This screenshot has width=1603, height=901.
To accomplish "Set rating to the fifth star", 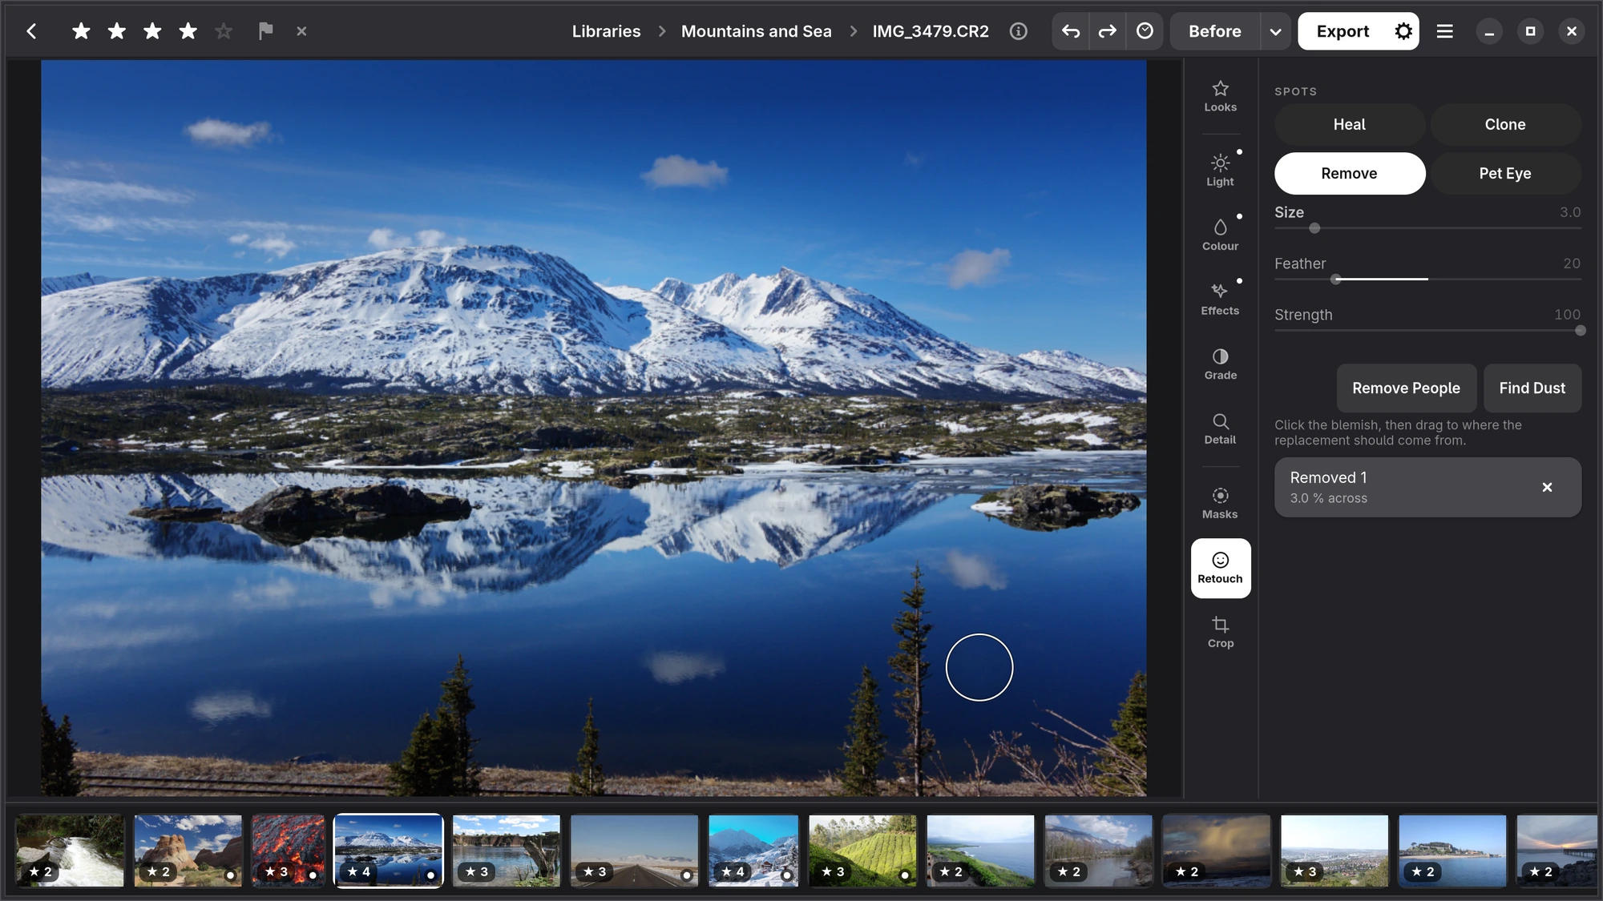I will (224, 31).
